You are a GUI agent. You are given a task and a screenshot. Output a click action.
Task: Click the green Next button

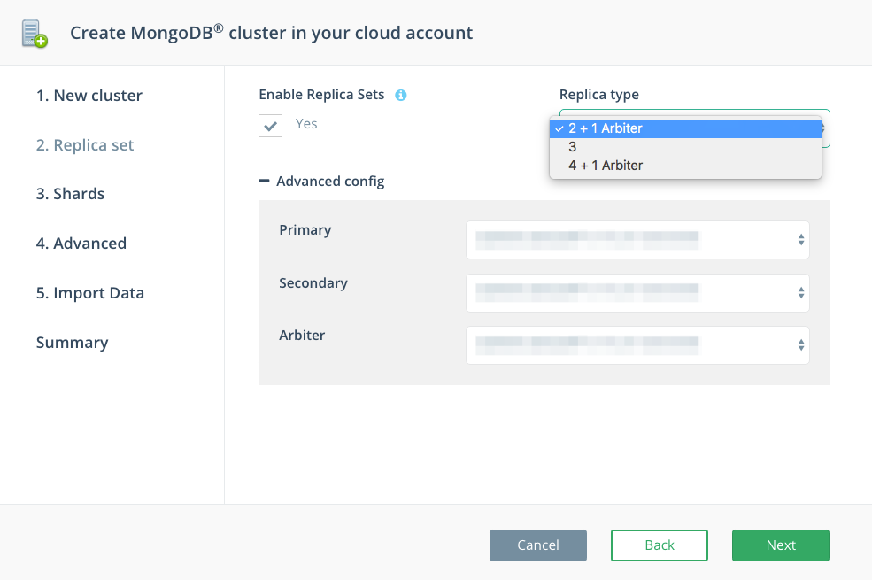(780, 545)
